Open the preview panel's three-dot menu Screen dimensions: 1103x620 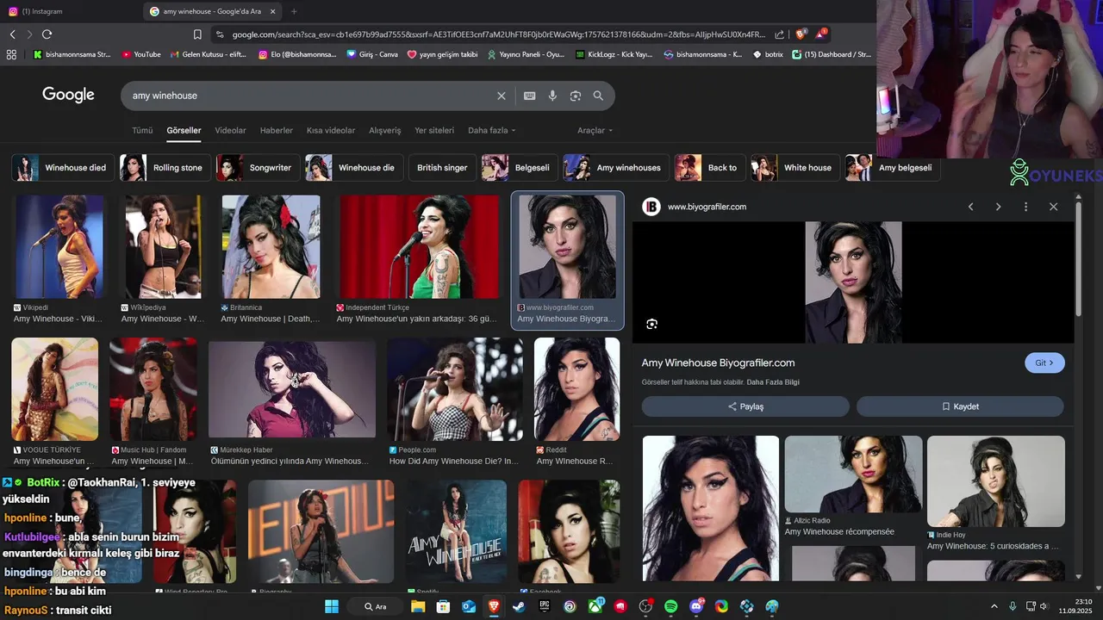(x=1025, y=207)
